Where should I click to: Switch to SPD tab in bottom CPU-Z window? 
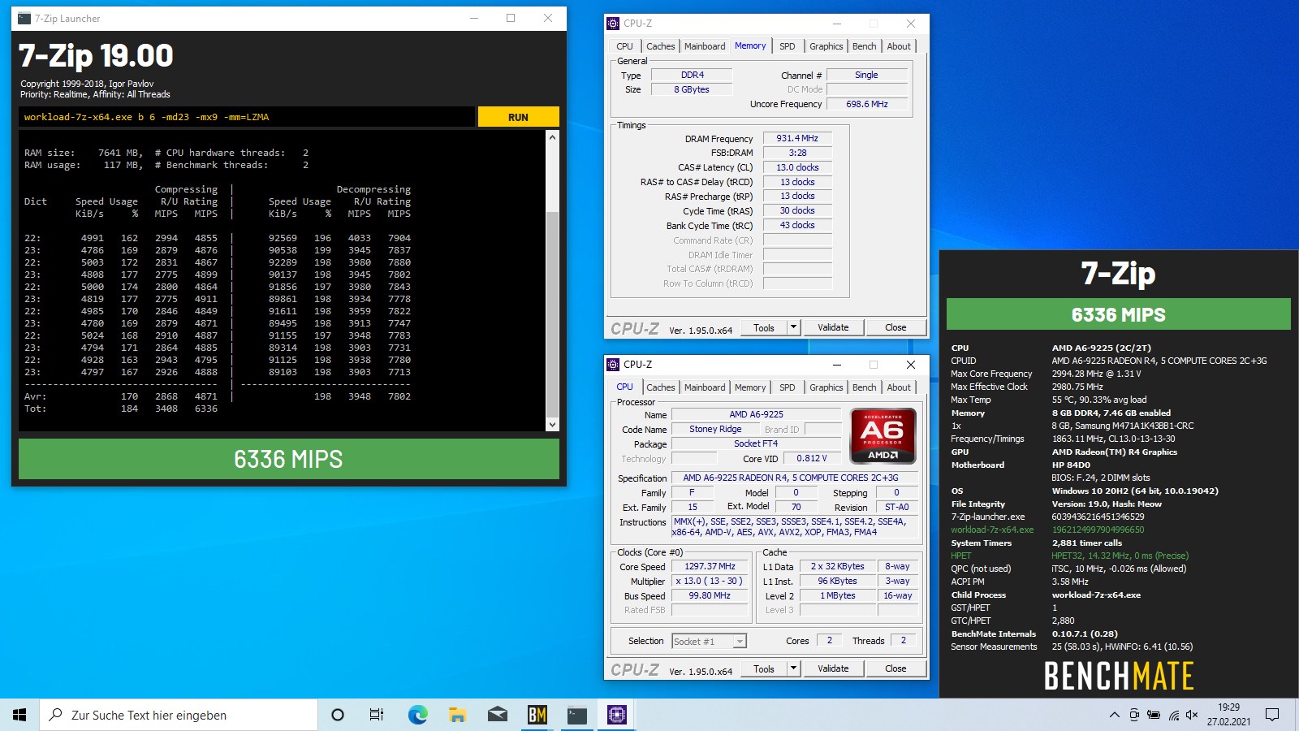[788, 387]
